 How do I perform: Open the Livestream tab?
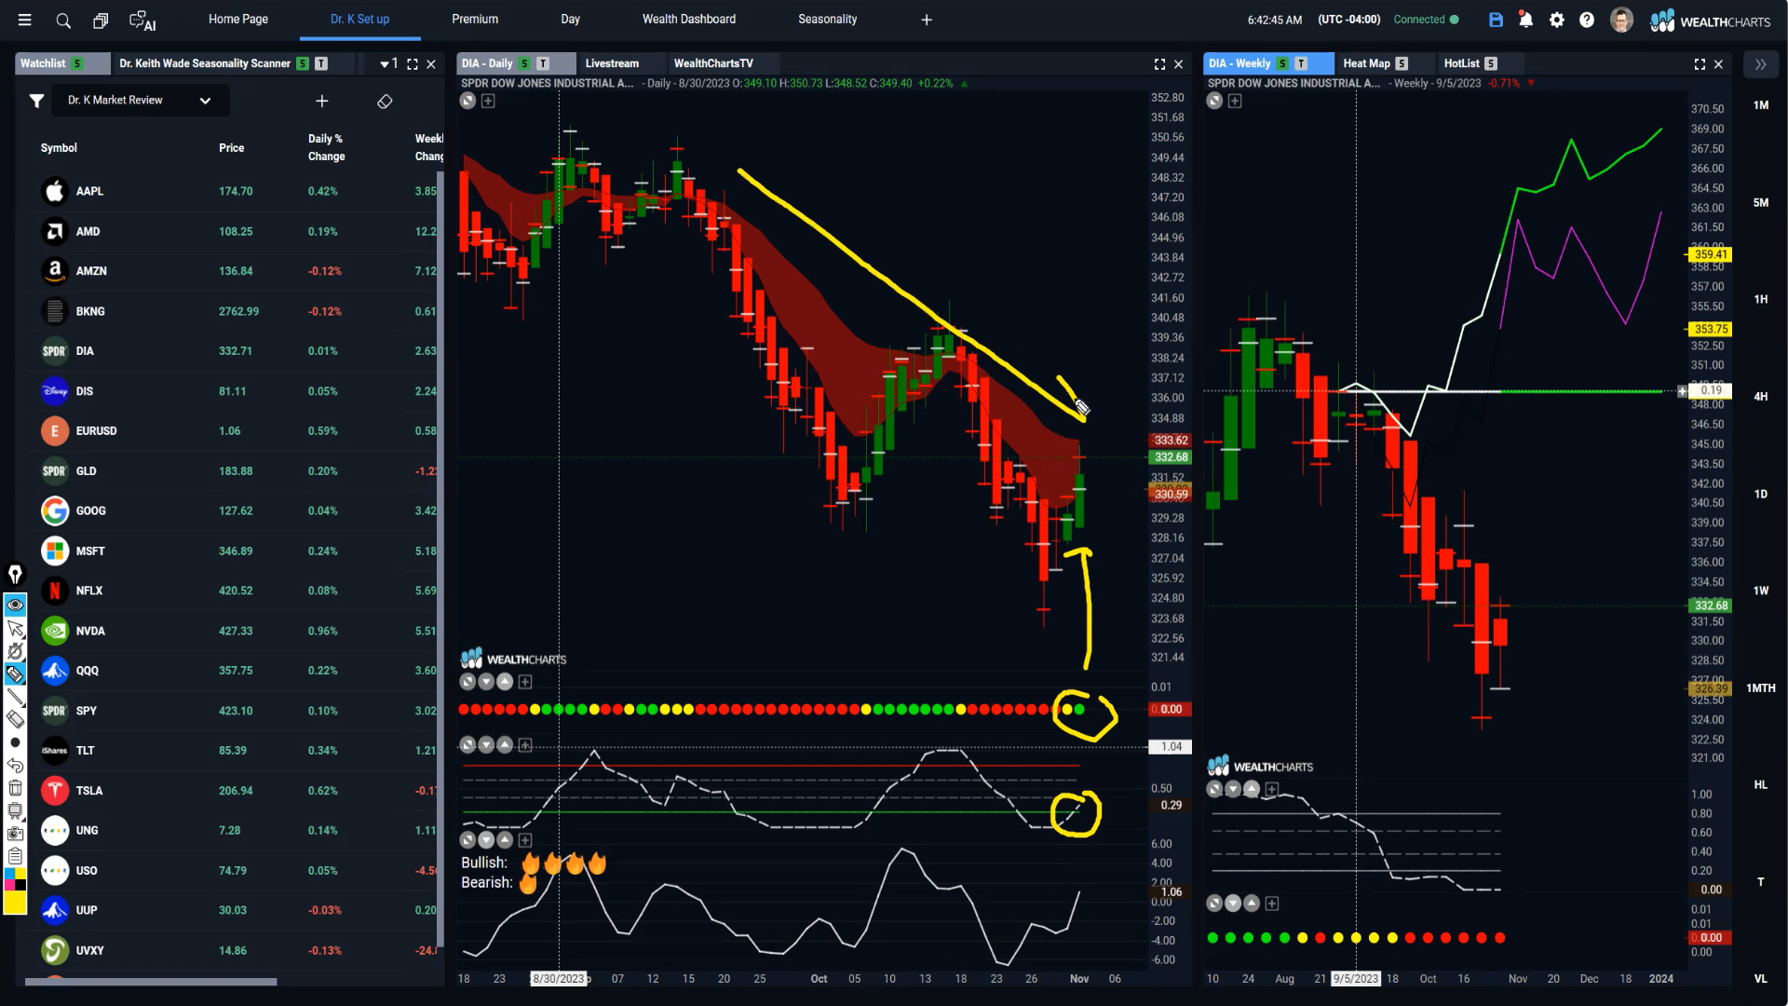[612, 63]
